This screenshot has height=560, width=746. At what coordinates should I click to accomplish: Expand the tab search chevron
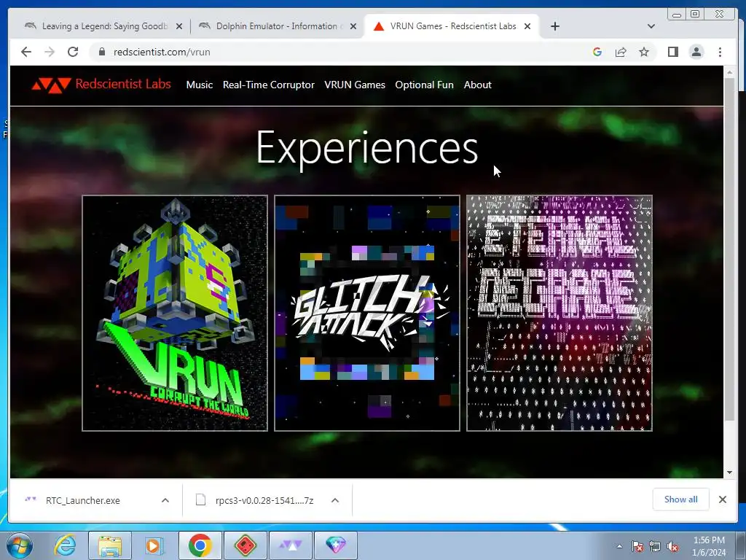[x=651, y=26]
